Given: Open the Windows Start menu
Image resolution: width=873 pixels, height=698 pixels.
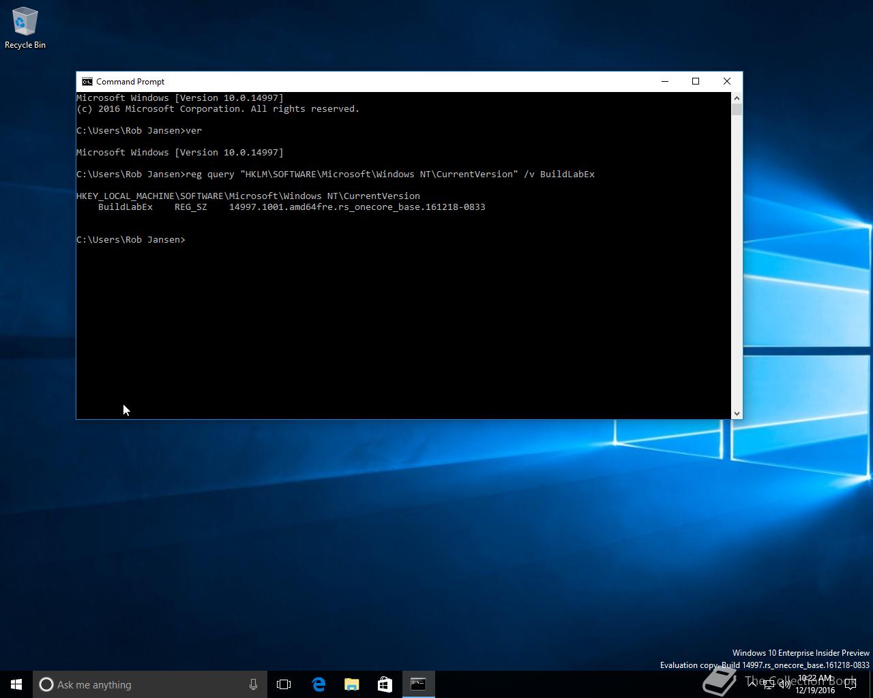Looking at the screenshot, I should click(x=16, y=684).
